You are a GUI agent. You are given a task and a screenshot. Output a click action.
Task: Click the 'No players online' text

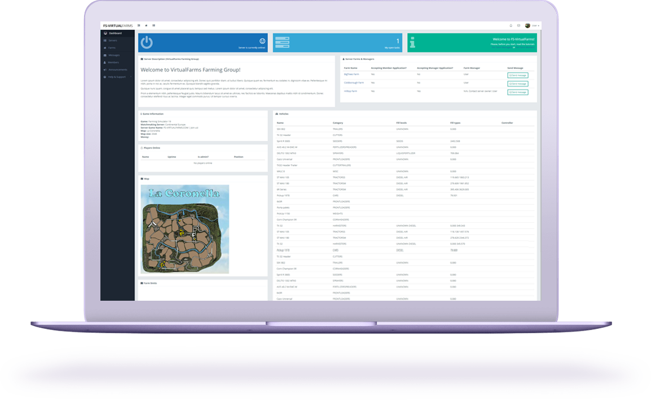point(203,163)
